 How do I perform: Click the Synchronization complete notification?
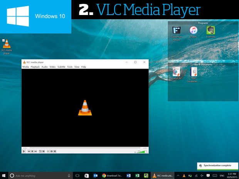pos(217,166)
